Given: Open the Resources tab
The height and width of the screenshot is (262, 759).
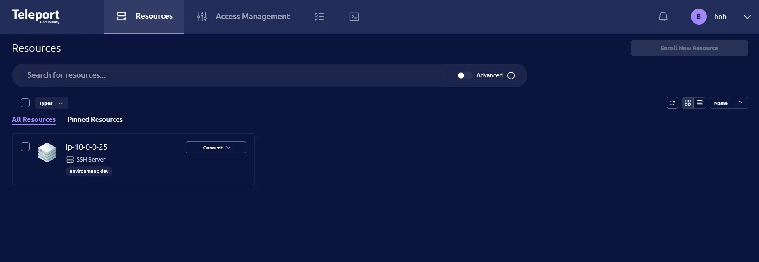Looking at the screenshot, I should click(144, 17).
